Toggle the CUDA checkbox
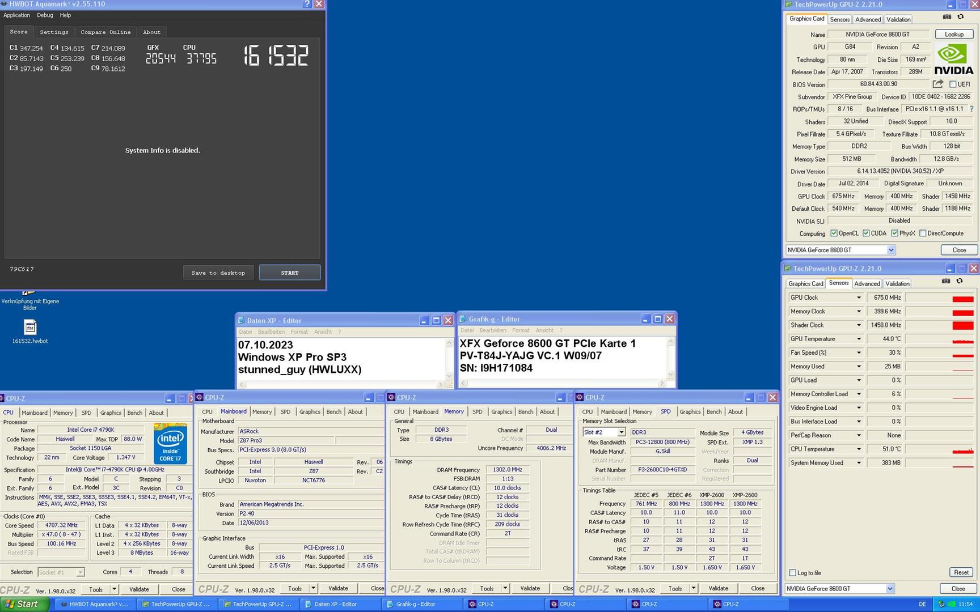Screen dimensions: 980x612 (866, 233)
